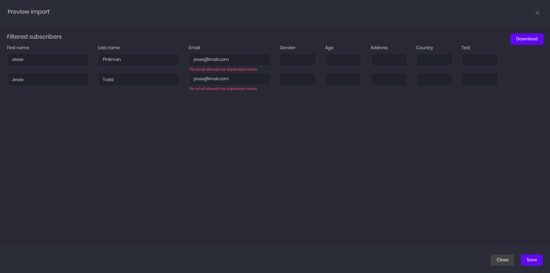Select the Last name field with Todd
This screenshot has height=273, width=550.
[139, 79]
